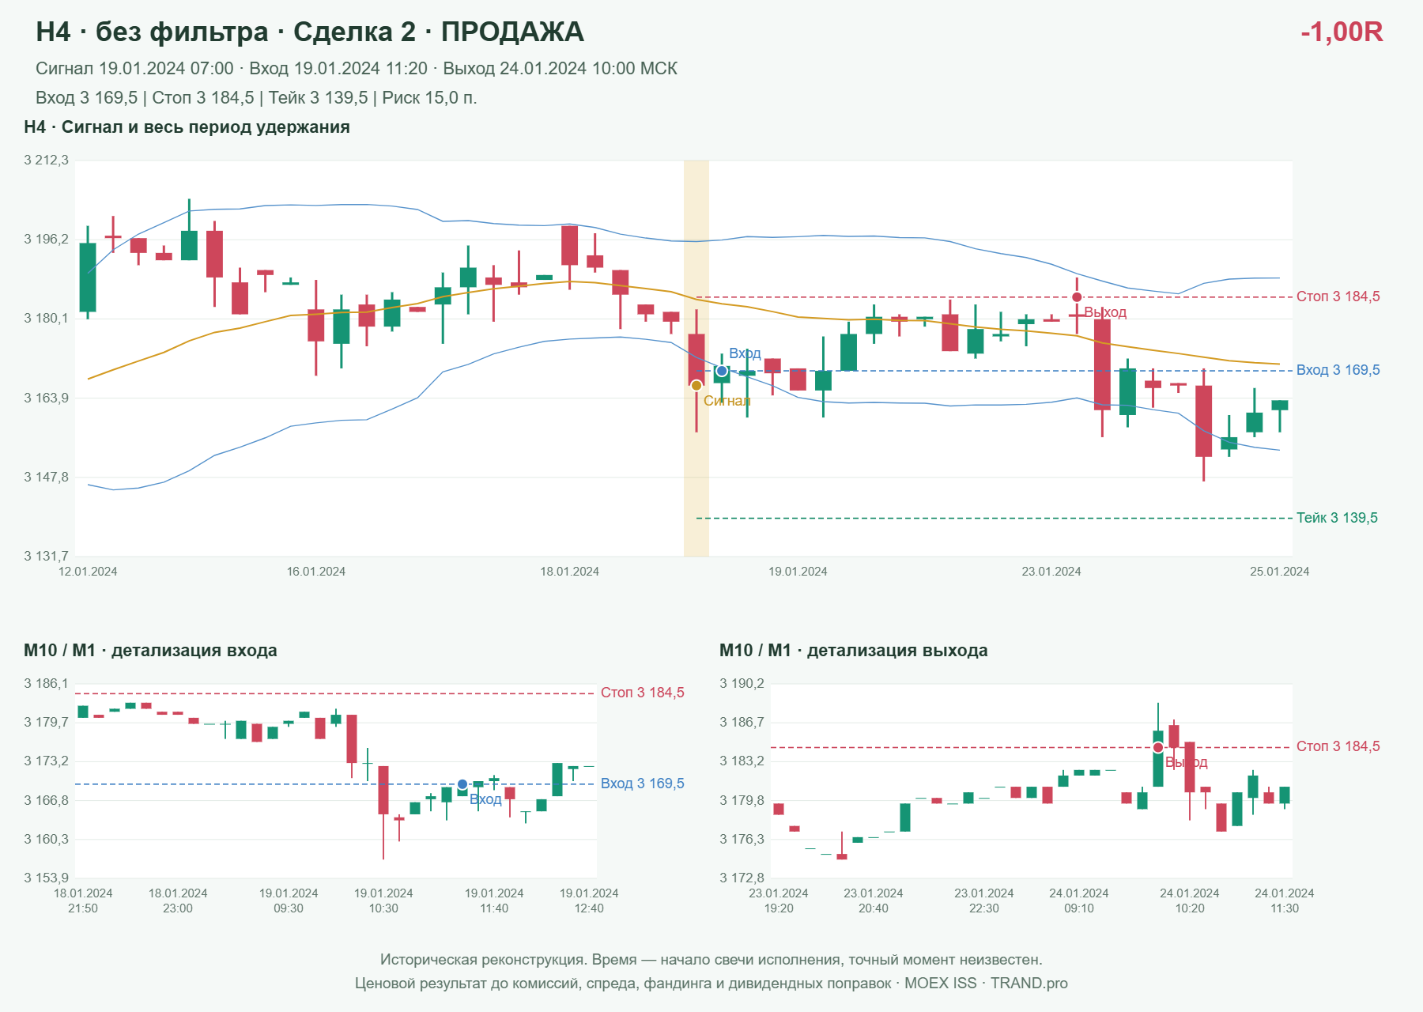Click the 3 180,1 price axis label
Screen dimensions: 1423x1012
[47, 319]
